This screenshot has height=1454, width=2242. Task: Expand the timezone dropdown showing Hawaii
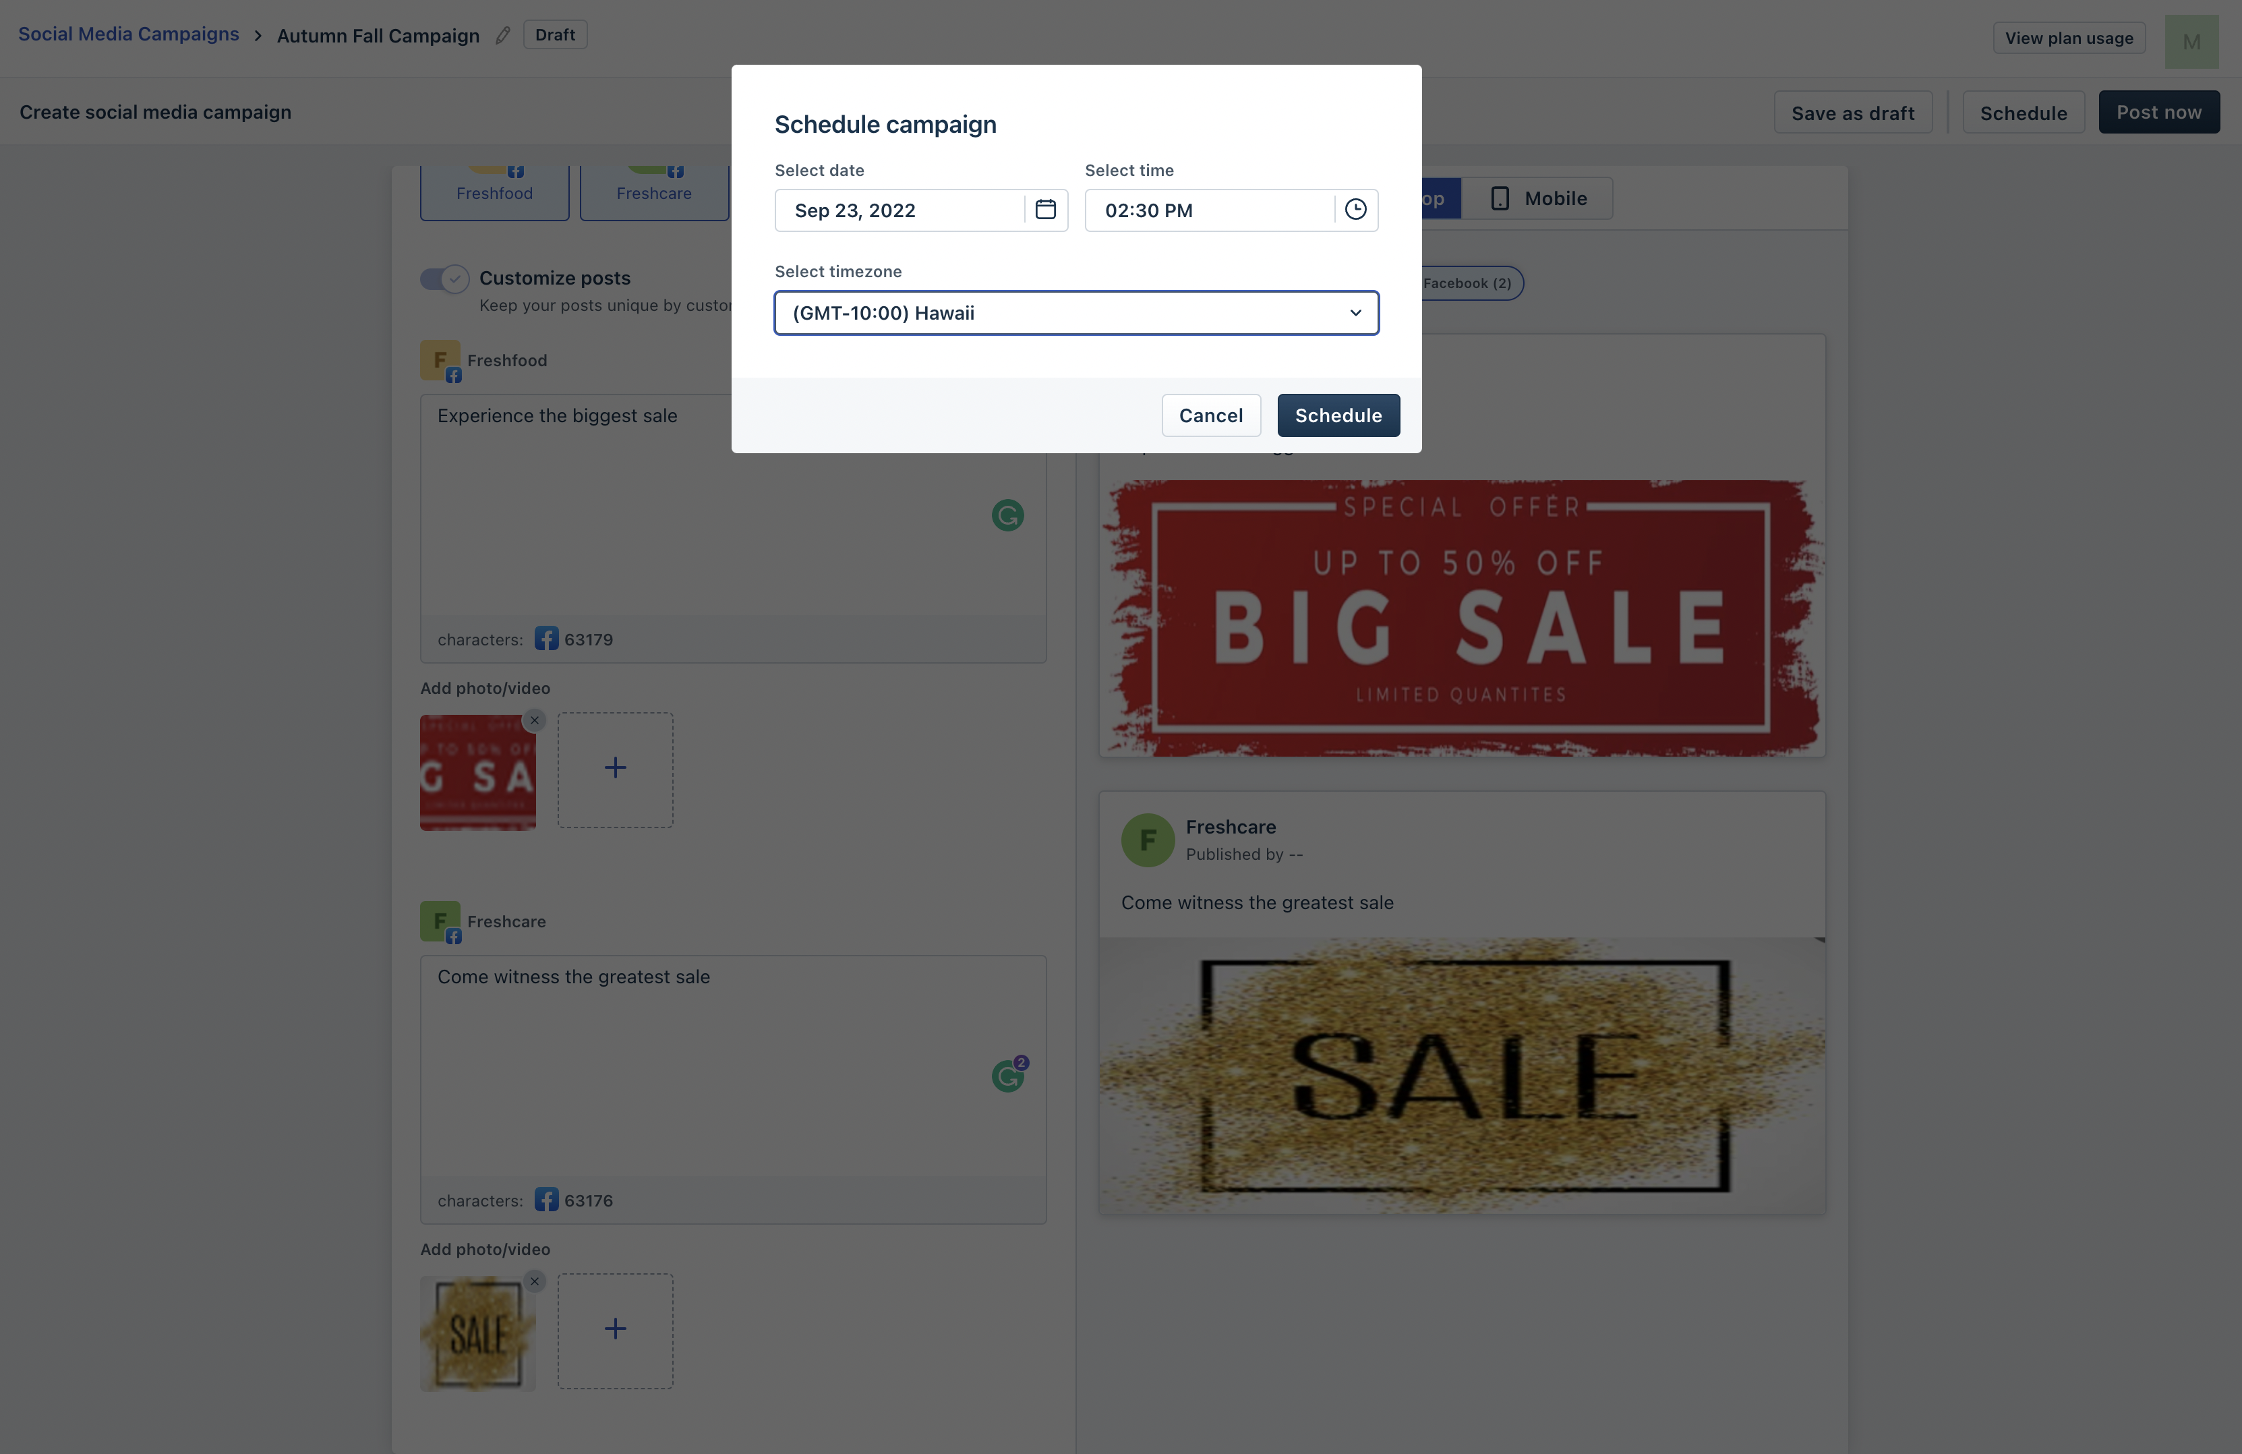(x=1075, y=313)
